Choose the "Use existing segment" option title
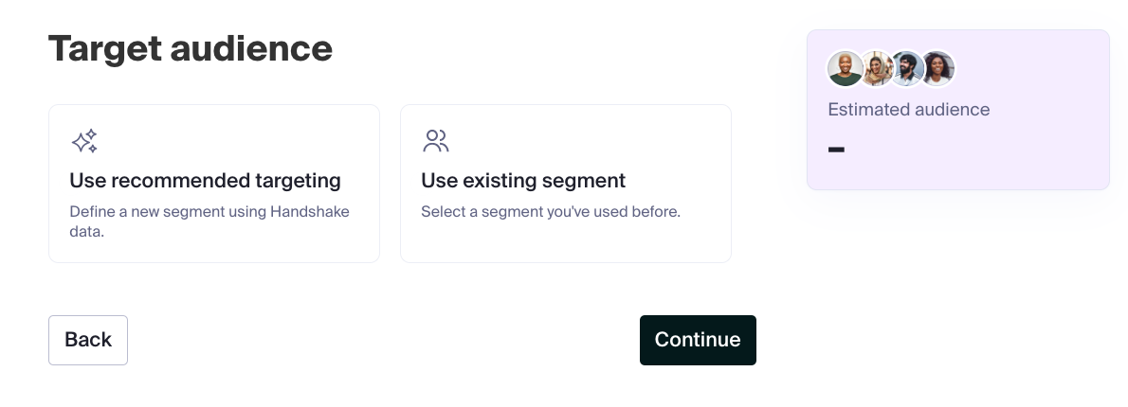Viewport: 1128px width, 407px height. (x=523, y=180)
